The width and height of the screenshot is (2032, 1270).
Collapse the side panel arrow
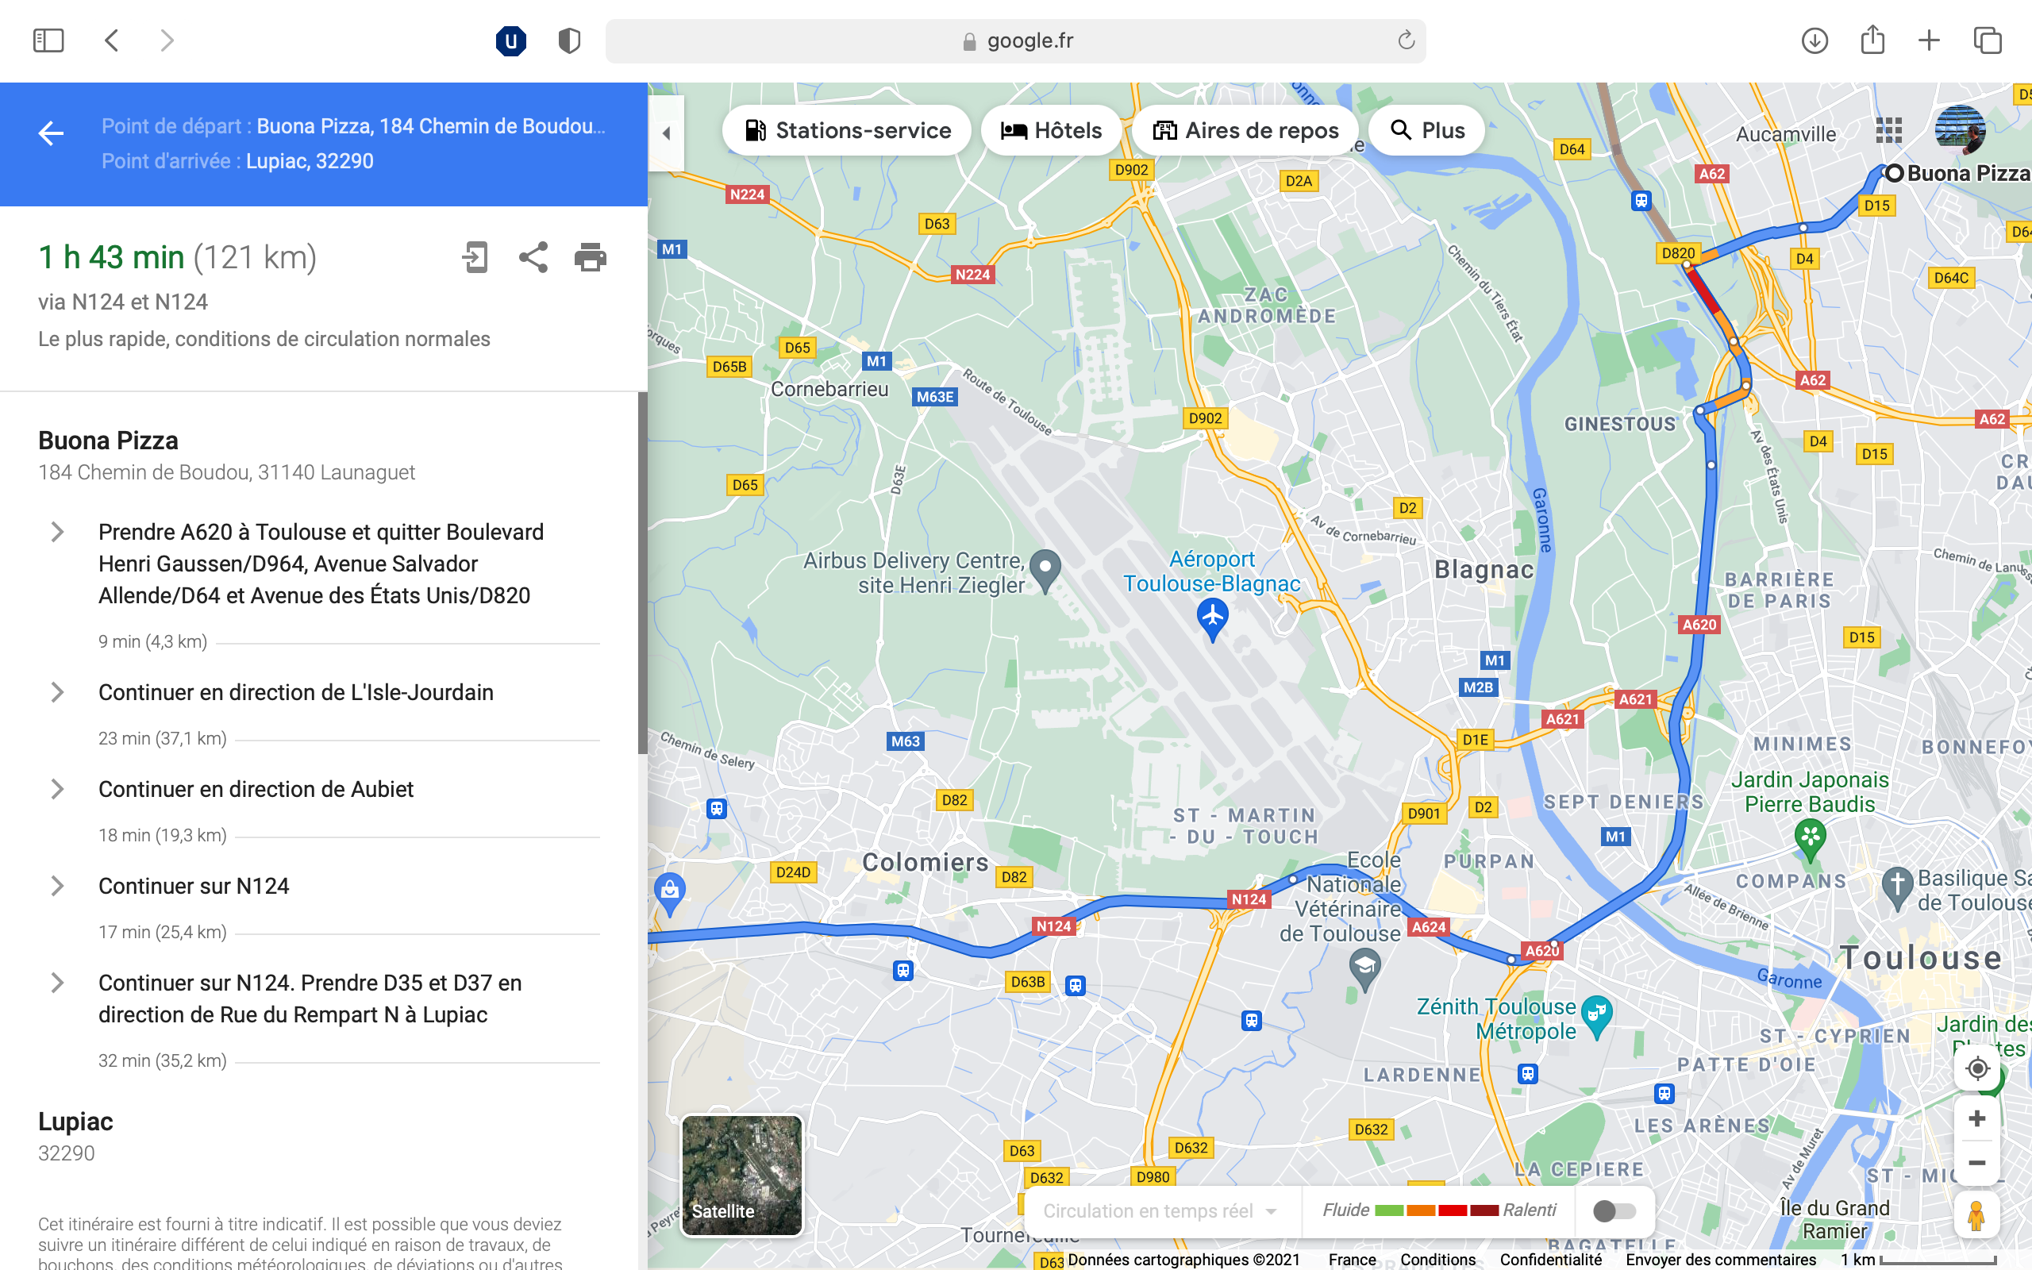click(x=666, y=133)
